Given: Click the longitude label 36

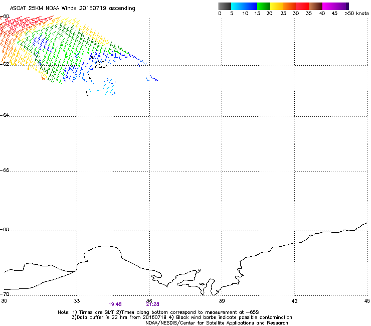Looking at the screenshot, I should click(x=149, y=301).
